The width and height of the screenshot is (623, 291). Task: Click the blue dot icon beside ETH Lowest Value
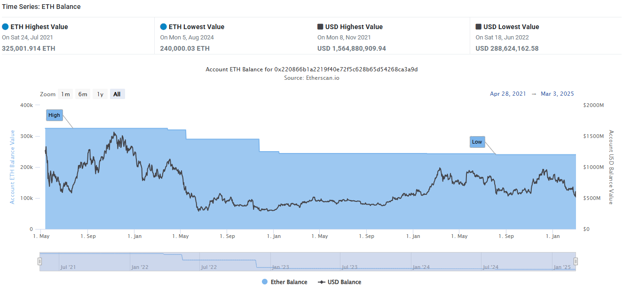click(x=164, y=27)
